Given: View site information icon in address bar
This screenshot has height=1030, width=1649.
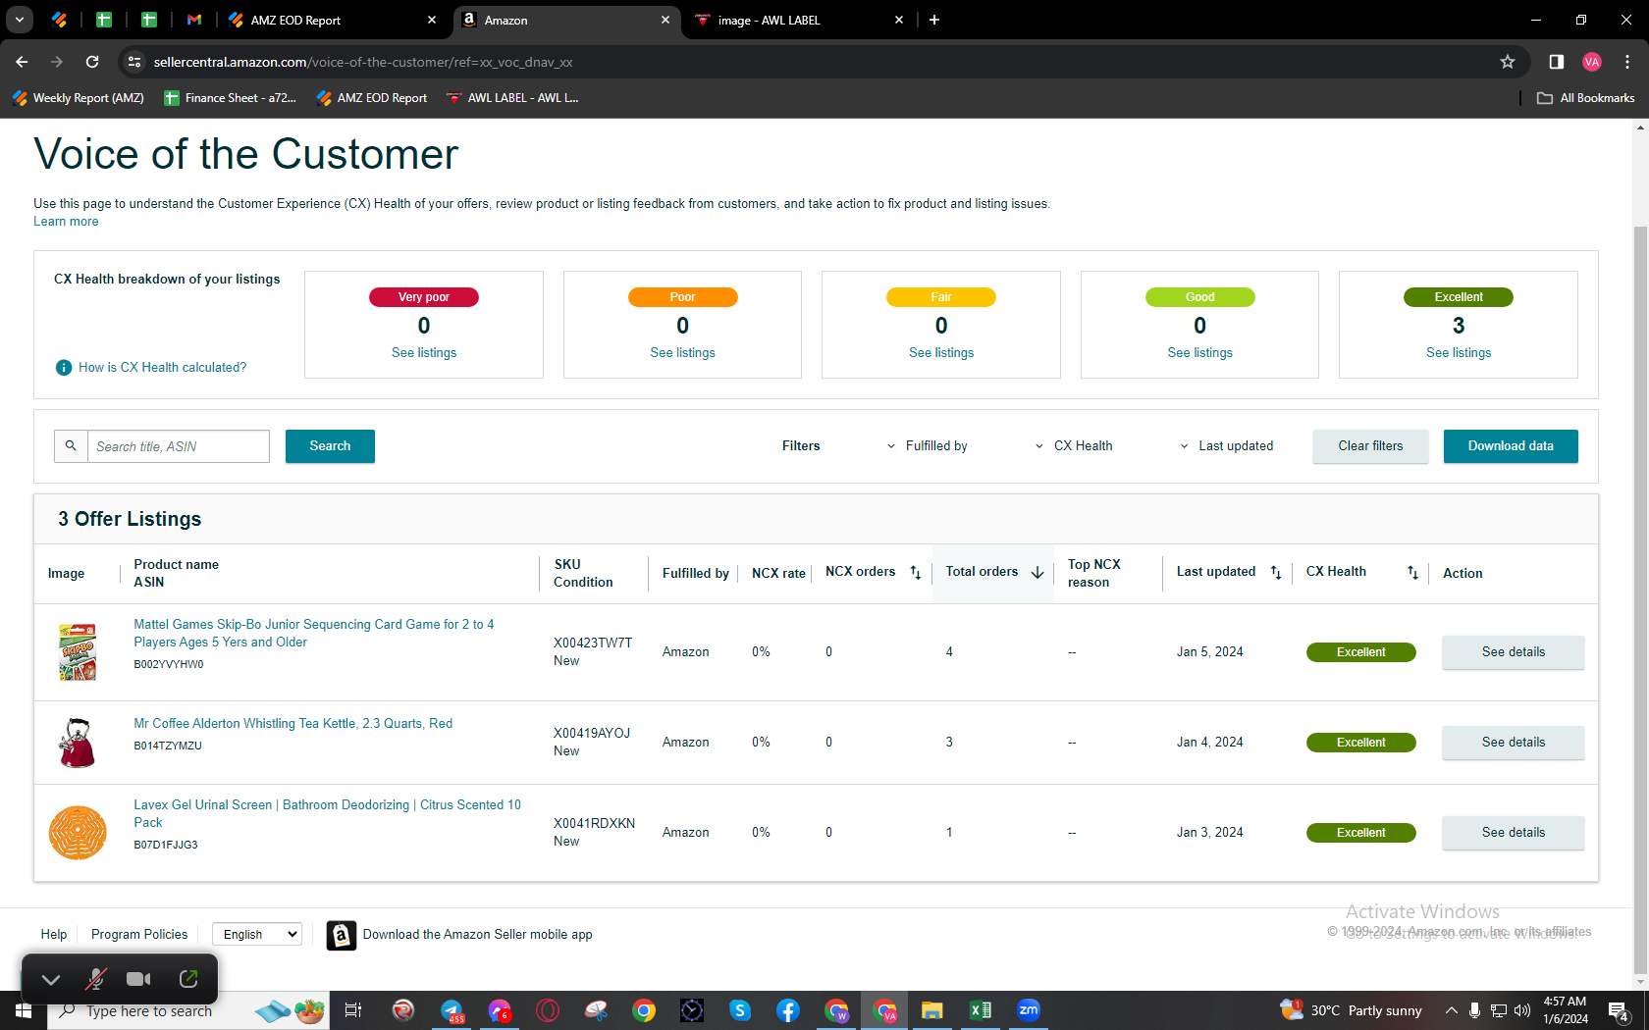Looking at the screenshot, I should pos(134,62).
